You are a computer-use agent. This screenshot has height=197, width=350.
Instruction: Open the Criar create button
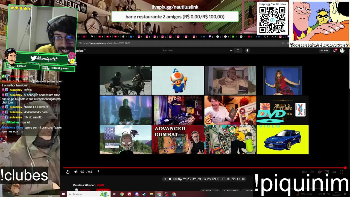pos(325,50)
